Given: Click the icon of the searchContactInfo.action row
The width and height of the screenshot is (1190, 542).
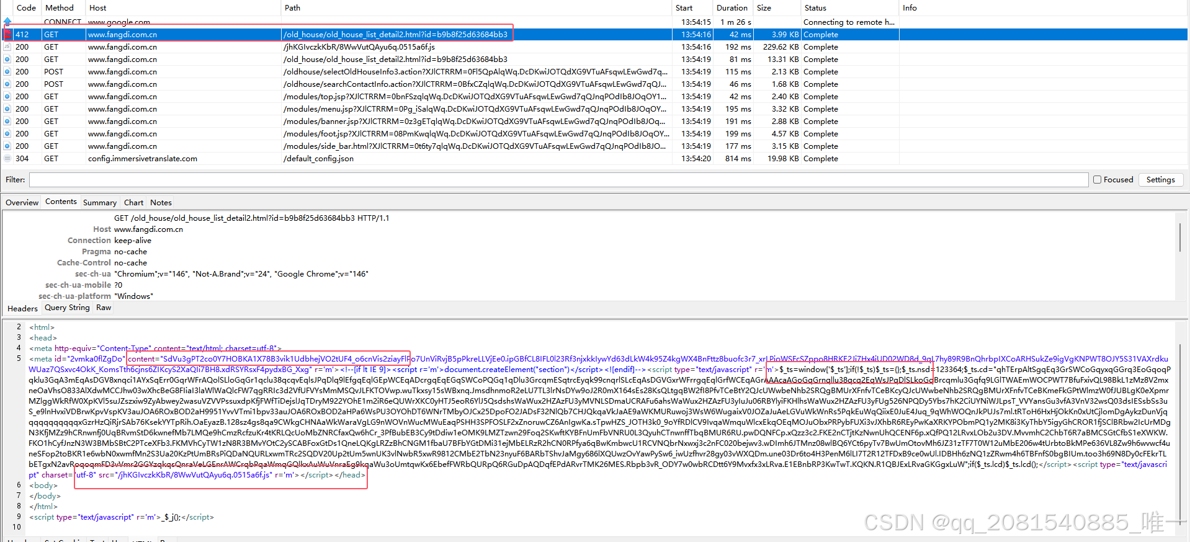Looking at the screenshot, I should pos(7,84).
